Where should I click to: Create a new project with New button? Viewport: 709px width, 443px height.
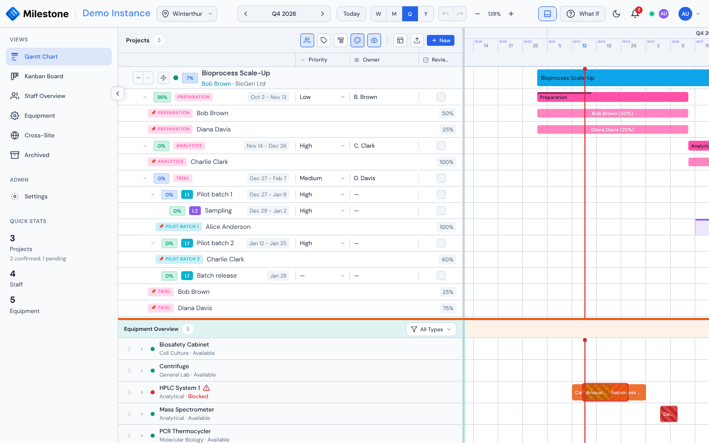[x=441, y=40]
